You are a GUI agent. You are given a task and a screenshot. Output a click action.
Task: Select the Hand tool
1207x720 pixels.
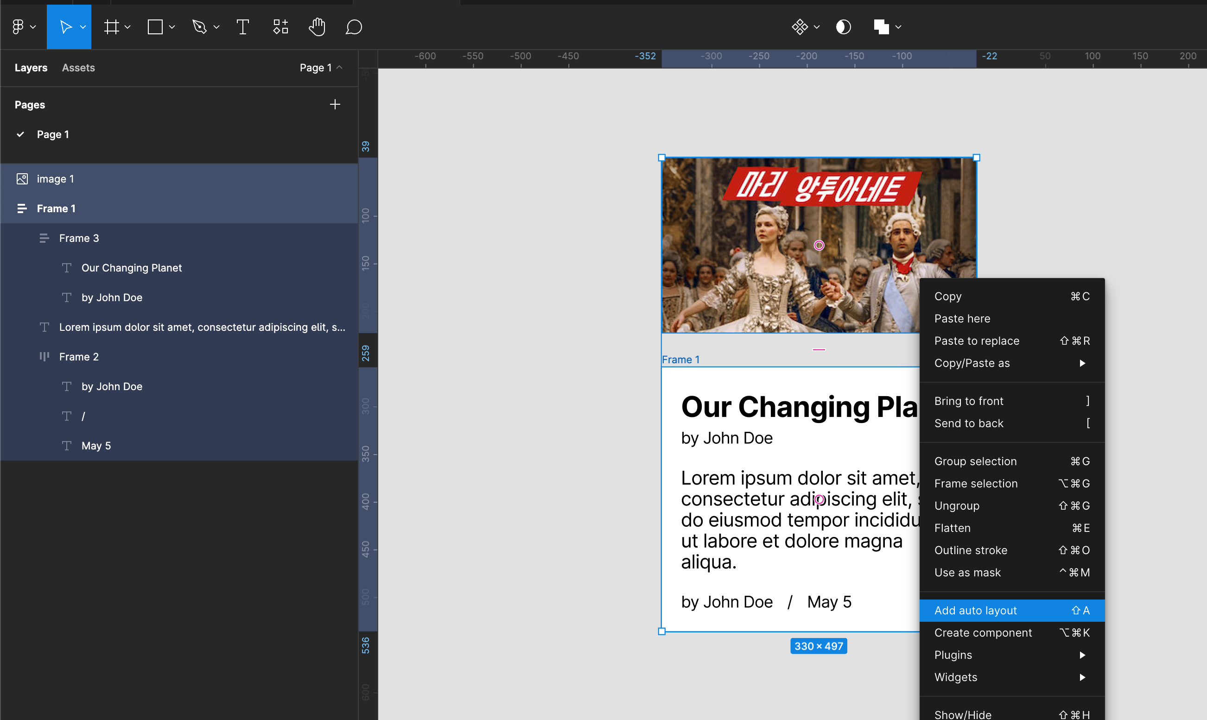(317, 27)
